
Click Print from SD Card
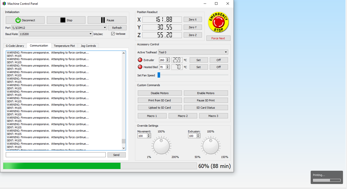(x=160, y=100)
